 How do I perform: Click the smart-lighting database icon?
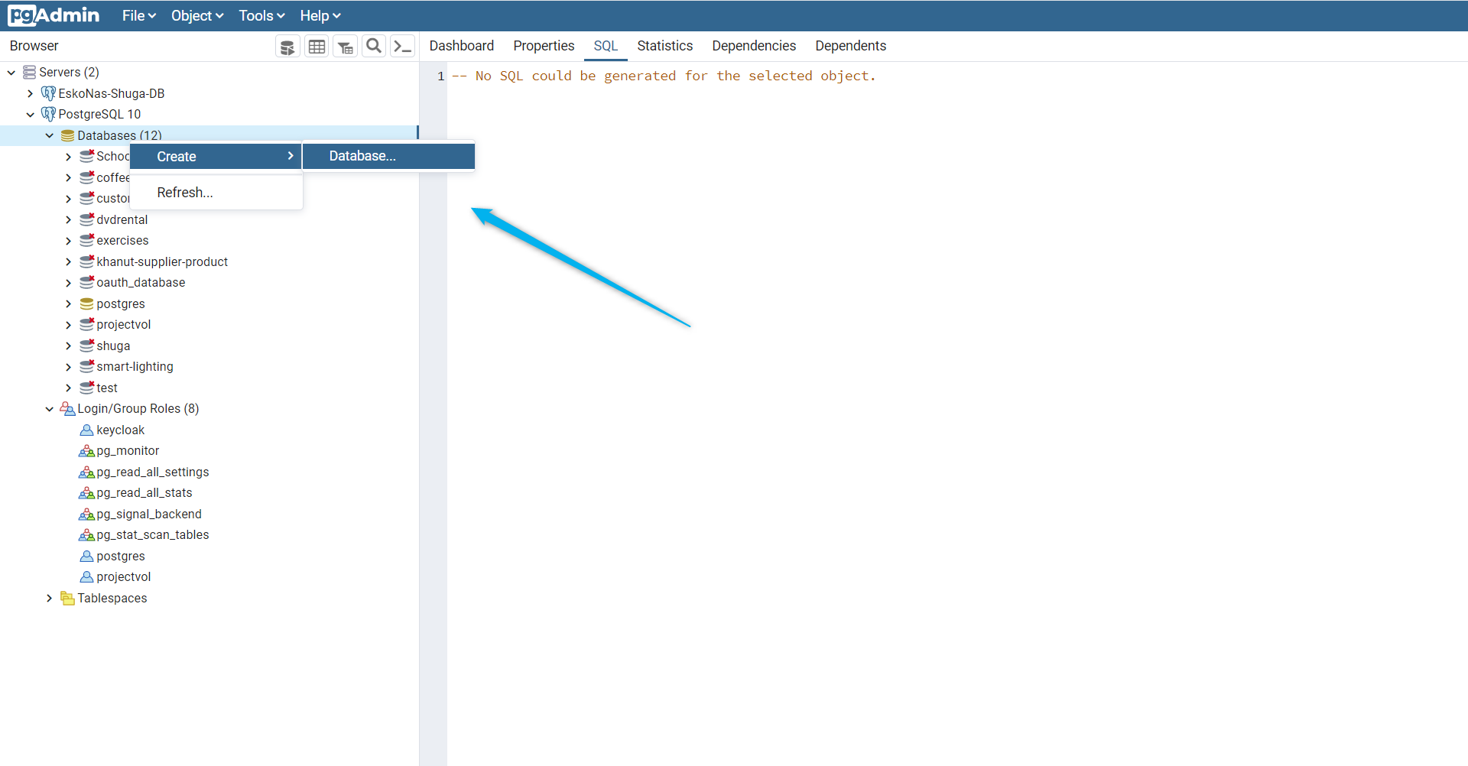(86, 366)
